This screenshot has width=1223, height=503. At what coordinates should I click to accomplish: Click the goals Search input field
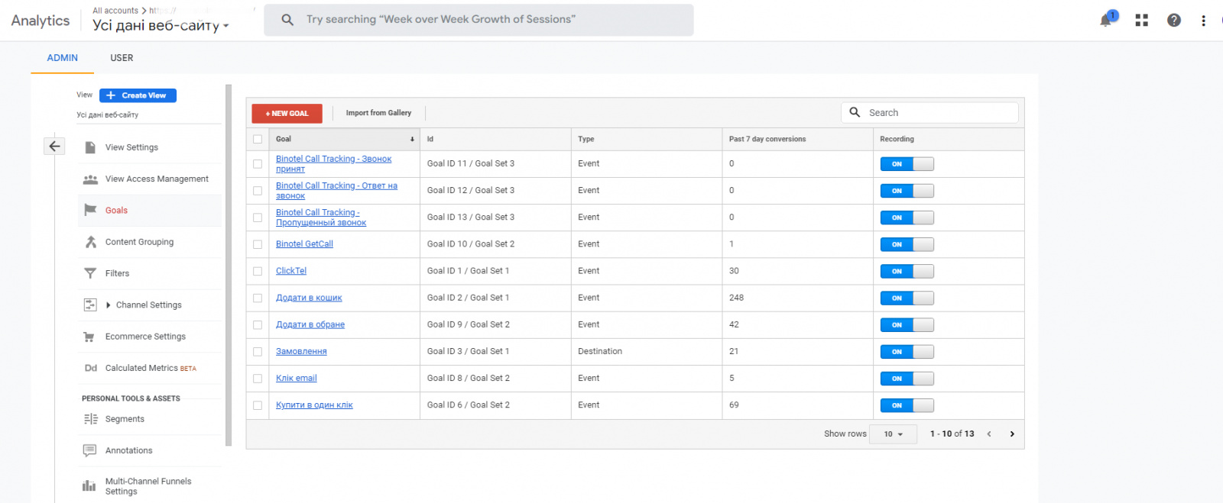[x=939, y=113]
